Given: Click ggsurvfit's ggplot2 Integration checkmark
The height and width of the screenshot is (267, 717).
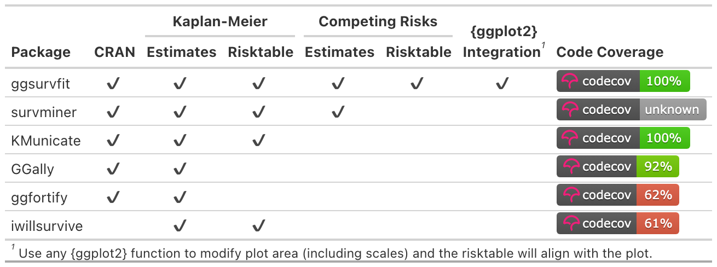Looking at the screenshot, I should tap(502, 84).
